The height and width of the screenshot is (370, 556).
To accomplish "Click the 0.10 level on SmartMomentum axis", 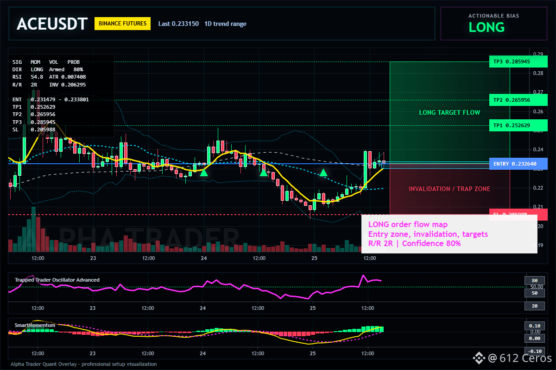I will click(534, 326).
